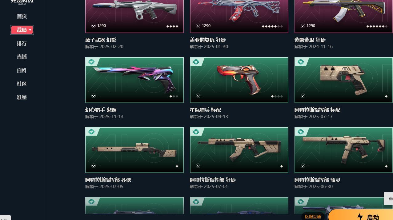Click the VP currency icon on 阿特拉斯指挥部 骇灵 card
Viewport: 393px width, 220px height.
pos(303,166)
